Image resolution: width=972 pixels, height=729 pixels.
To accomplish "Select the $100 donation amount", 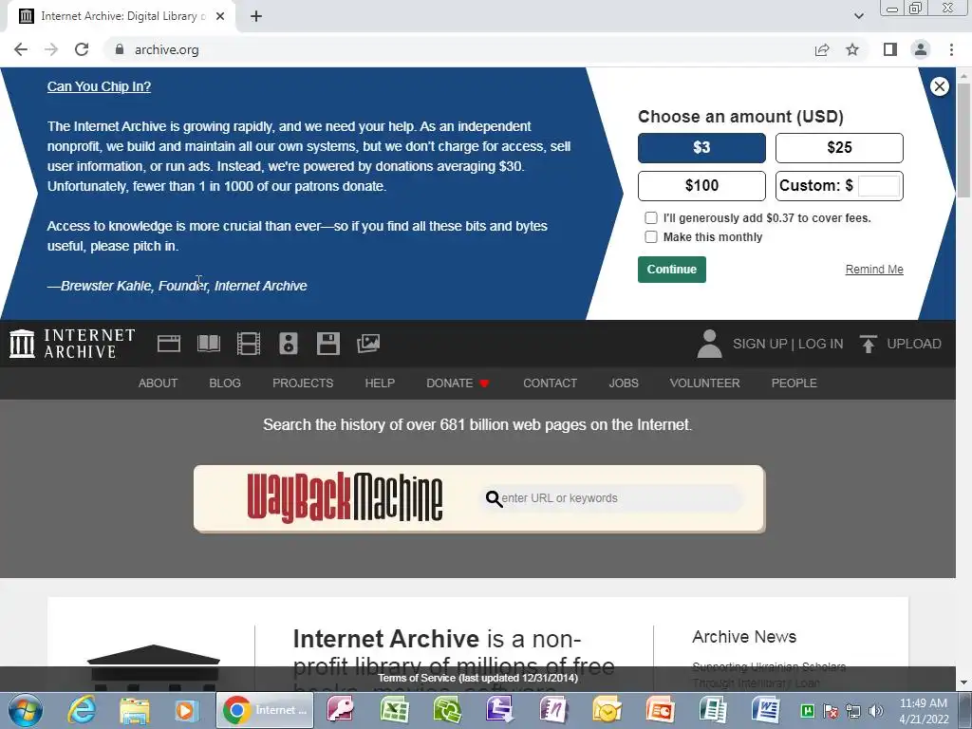I will point(701,185).
